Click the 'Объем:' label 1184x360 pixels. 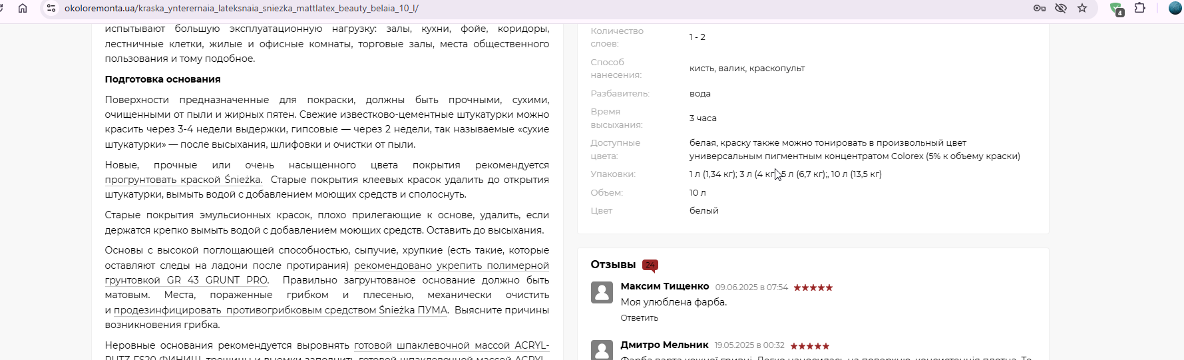point(607,193)
